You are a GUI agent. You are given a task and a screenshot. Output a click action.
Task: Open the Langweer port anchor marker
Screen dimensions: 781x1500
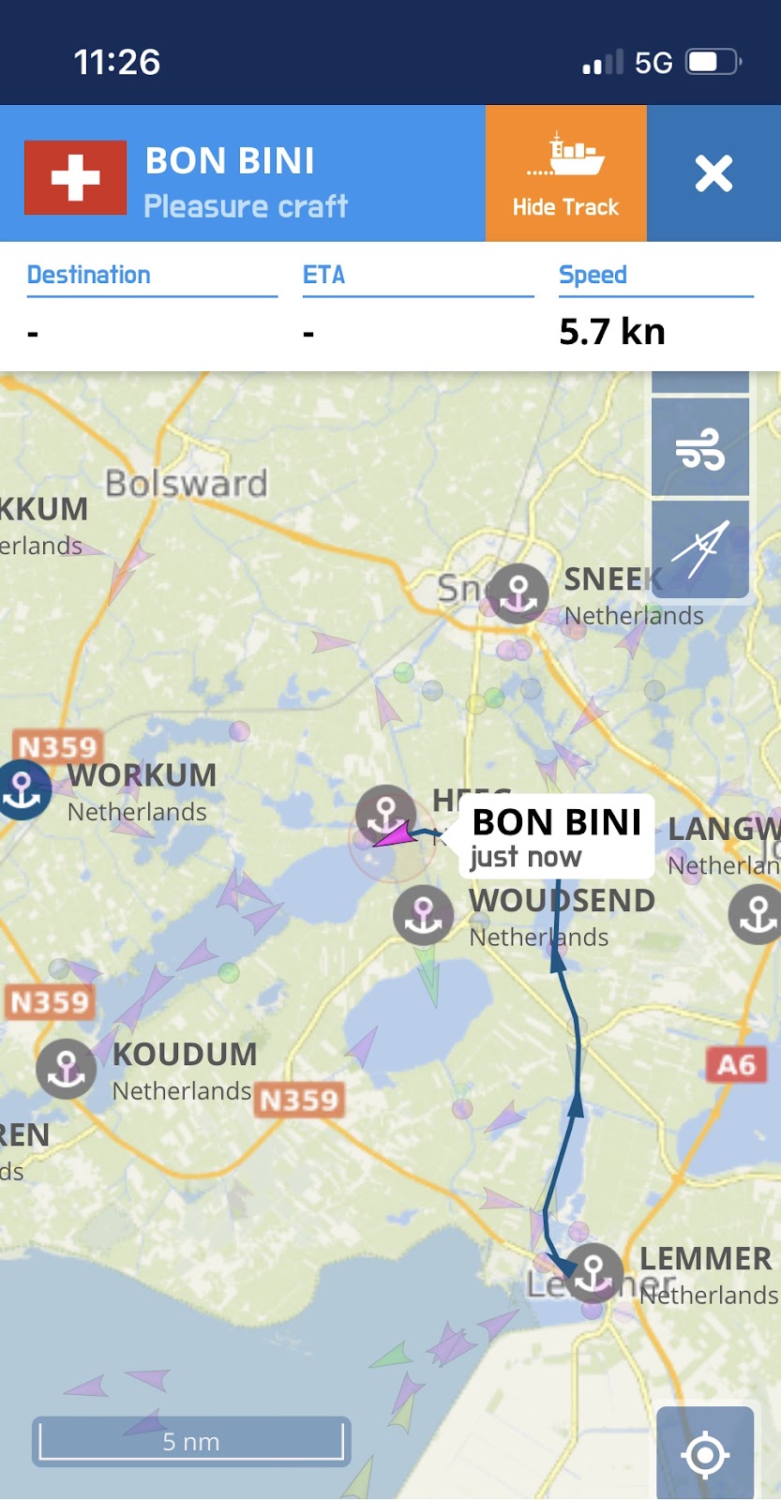[x=758, y=914]
